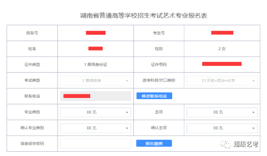Open the 专业类别 dropdown arrow
The image size is (267, 156).
(127, 113)
